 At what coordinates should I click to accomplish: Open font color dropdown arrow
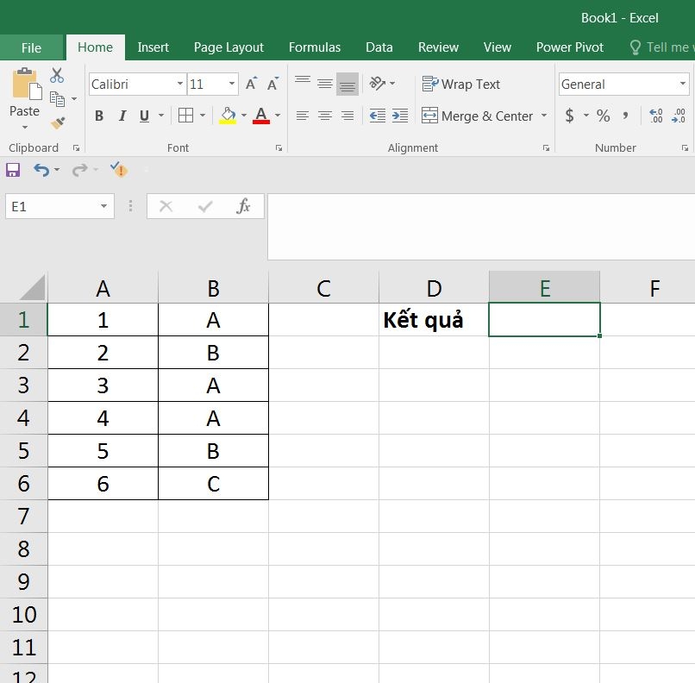tap(278, 116)
